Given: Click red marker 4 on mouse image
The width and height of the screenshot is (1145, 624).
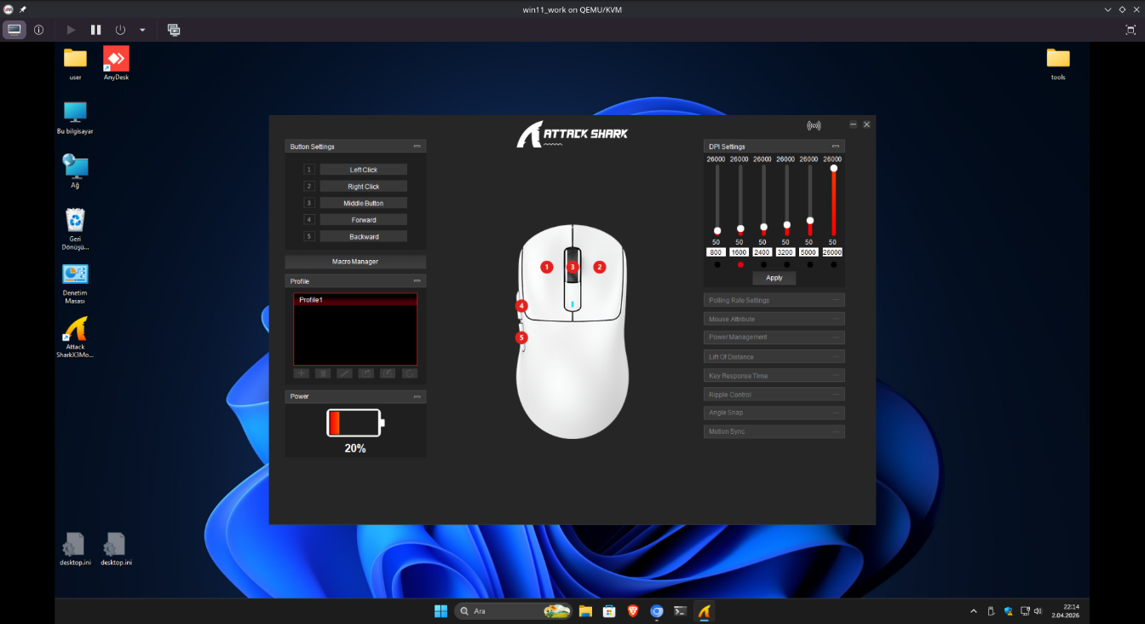Looking at the screenshot, I should coord(521,305).
